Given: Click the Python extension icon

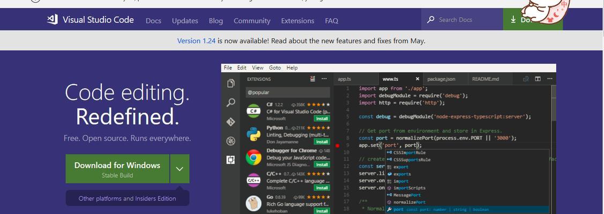Looking at the screenshot, I should click(x=253, y=134).
